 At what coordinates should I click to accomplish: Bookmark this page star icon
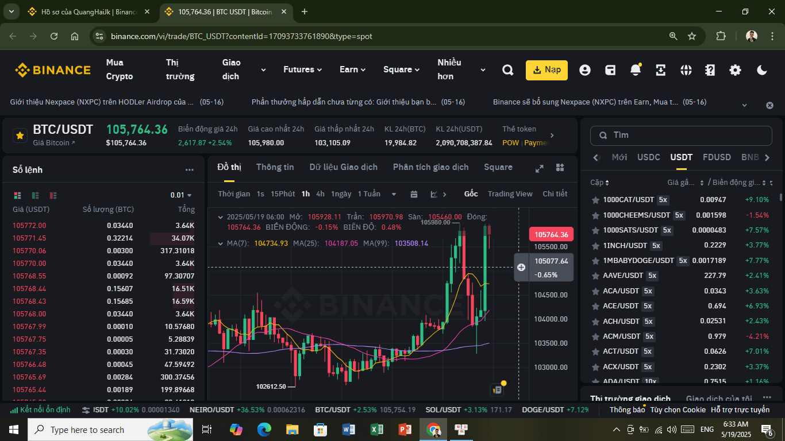[692, 36]
